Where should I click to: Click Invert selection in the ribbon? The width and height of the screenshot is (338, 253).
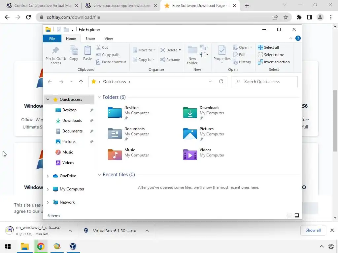click(274, 62)
